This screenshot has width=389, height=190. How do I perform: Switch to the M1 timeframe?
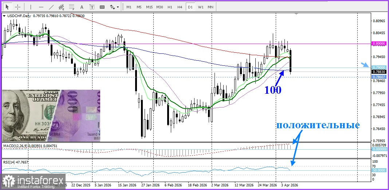129,7
